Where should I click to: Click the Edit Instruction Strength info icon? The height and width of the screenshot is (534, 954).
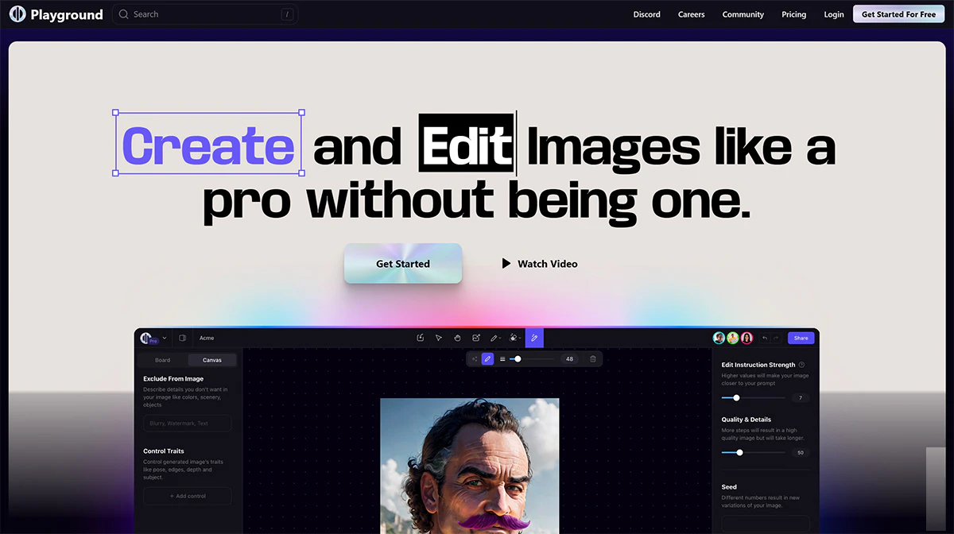[x=801, y=365]
